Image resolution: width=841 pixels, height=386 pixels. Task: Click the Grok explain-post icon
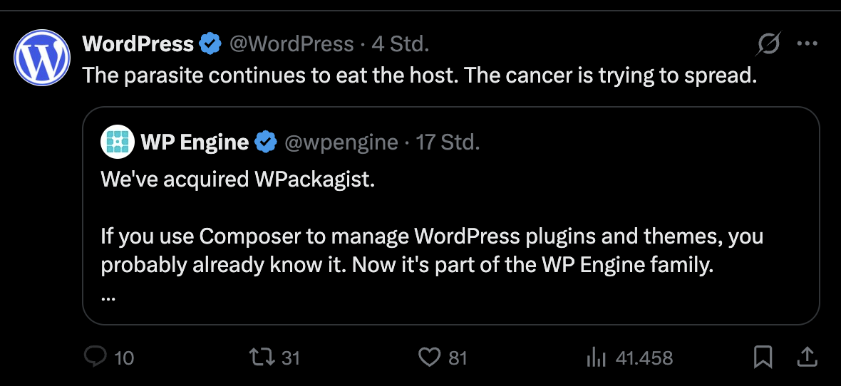coord(768,45)
